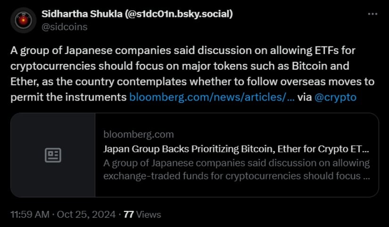Follow the bloomberg.com/news/articles link in the tweet

pos(212,97)
